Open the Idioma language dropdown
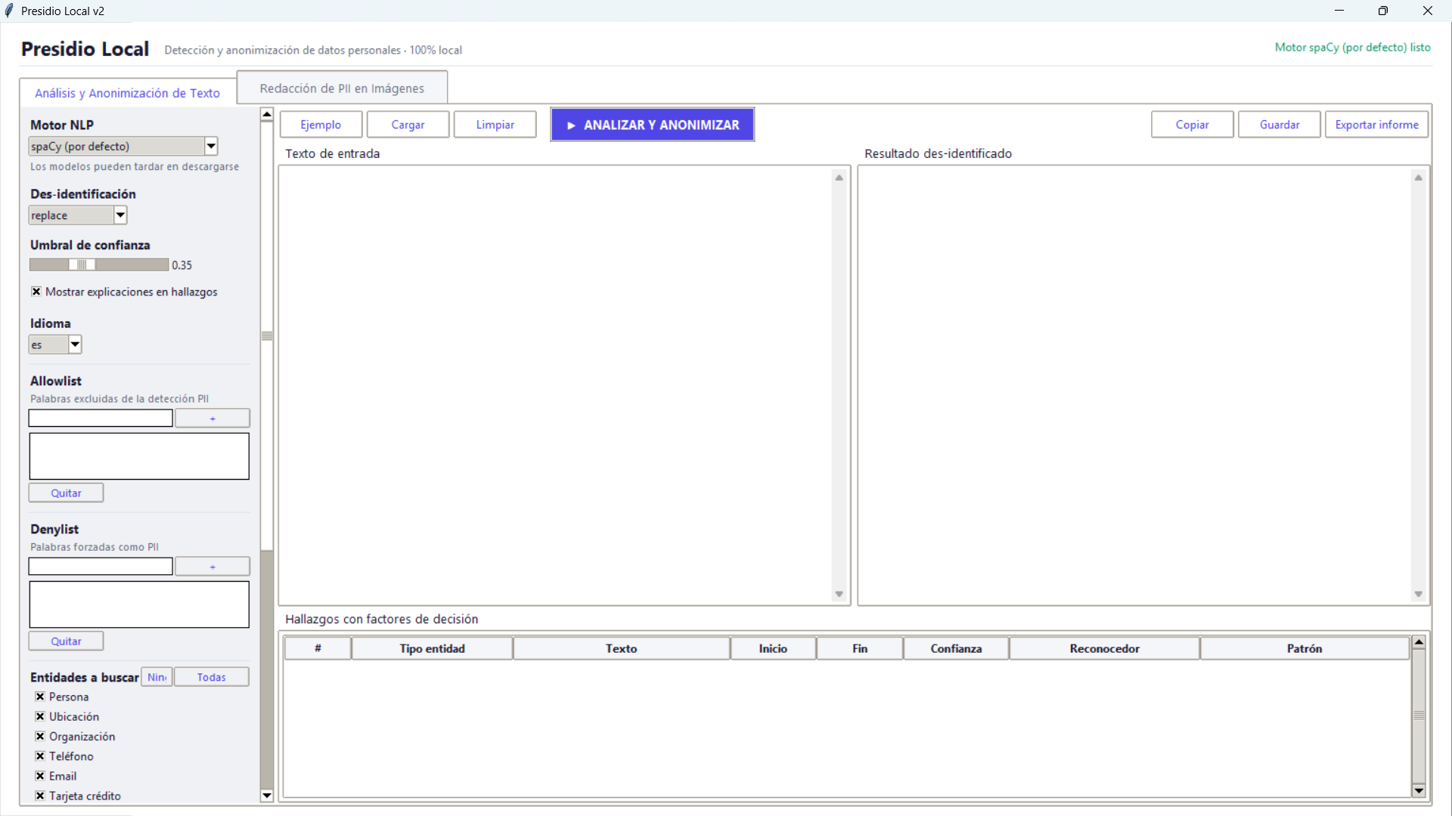Viewport: 1452px width, 816px height. pyautogui.click(x=75, y=345)
